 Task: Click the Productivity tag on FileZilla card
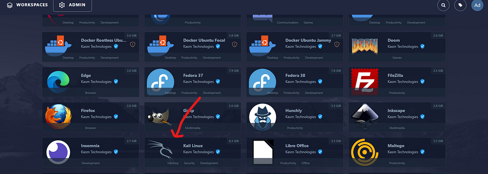coord(397,93)
